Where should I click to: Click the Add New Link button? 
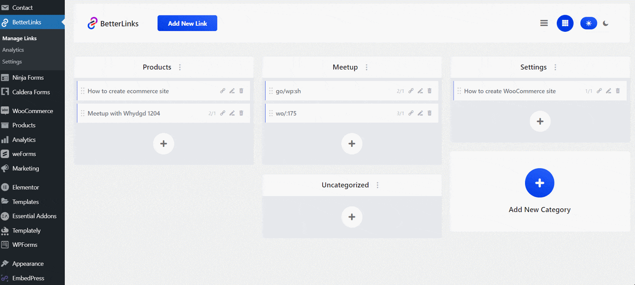click(187, 23)
